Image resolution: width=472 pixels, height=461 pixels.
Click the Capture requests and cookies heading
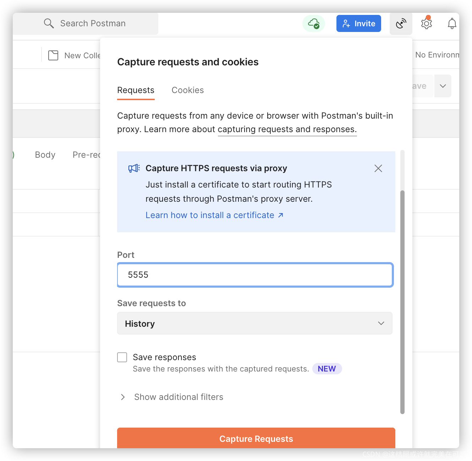pos(188,62)
